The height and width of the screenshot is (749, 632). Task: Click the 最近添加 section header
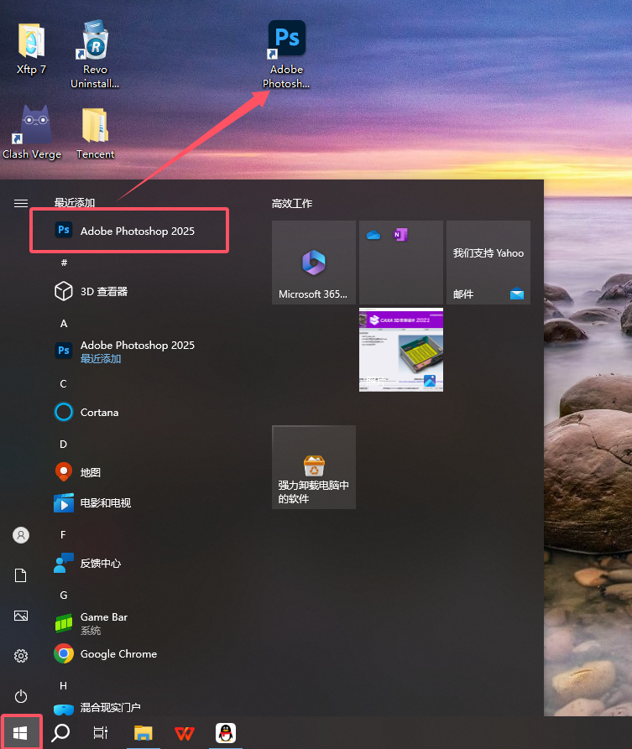point(75,202)
